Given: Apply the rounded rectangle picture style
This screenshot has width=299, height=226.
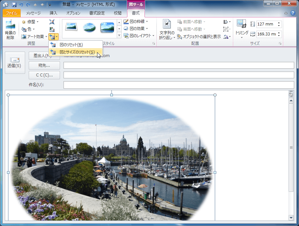Looking at the screenshot, I should point(107,27).
